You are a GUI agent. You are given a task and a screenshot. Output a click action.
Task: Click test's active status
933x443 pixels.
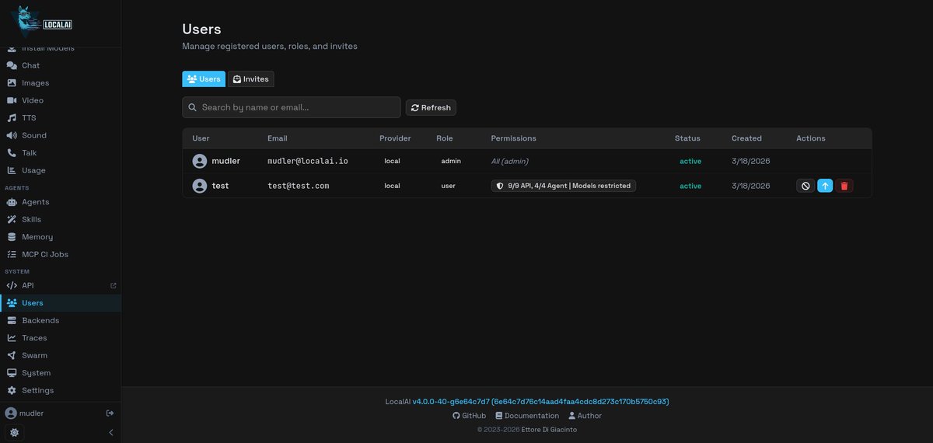click(690, 186)
